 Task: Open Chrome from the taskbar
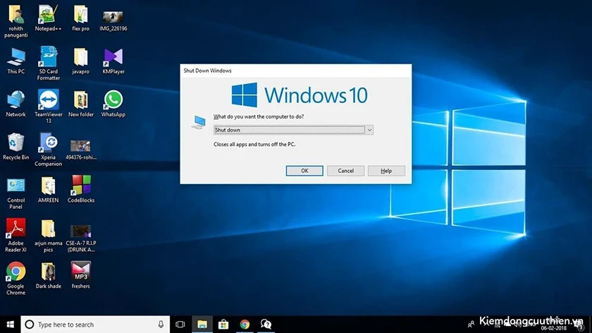click(x=245, y=325)
